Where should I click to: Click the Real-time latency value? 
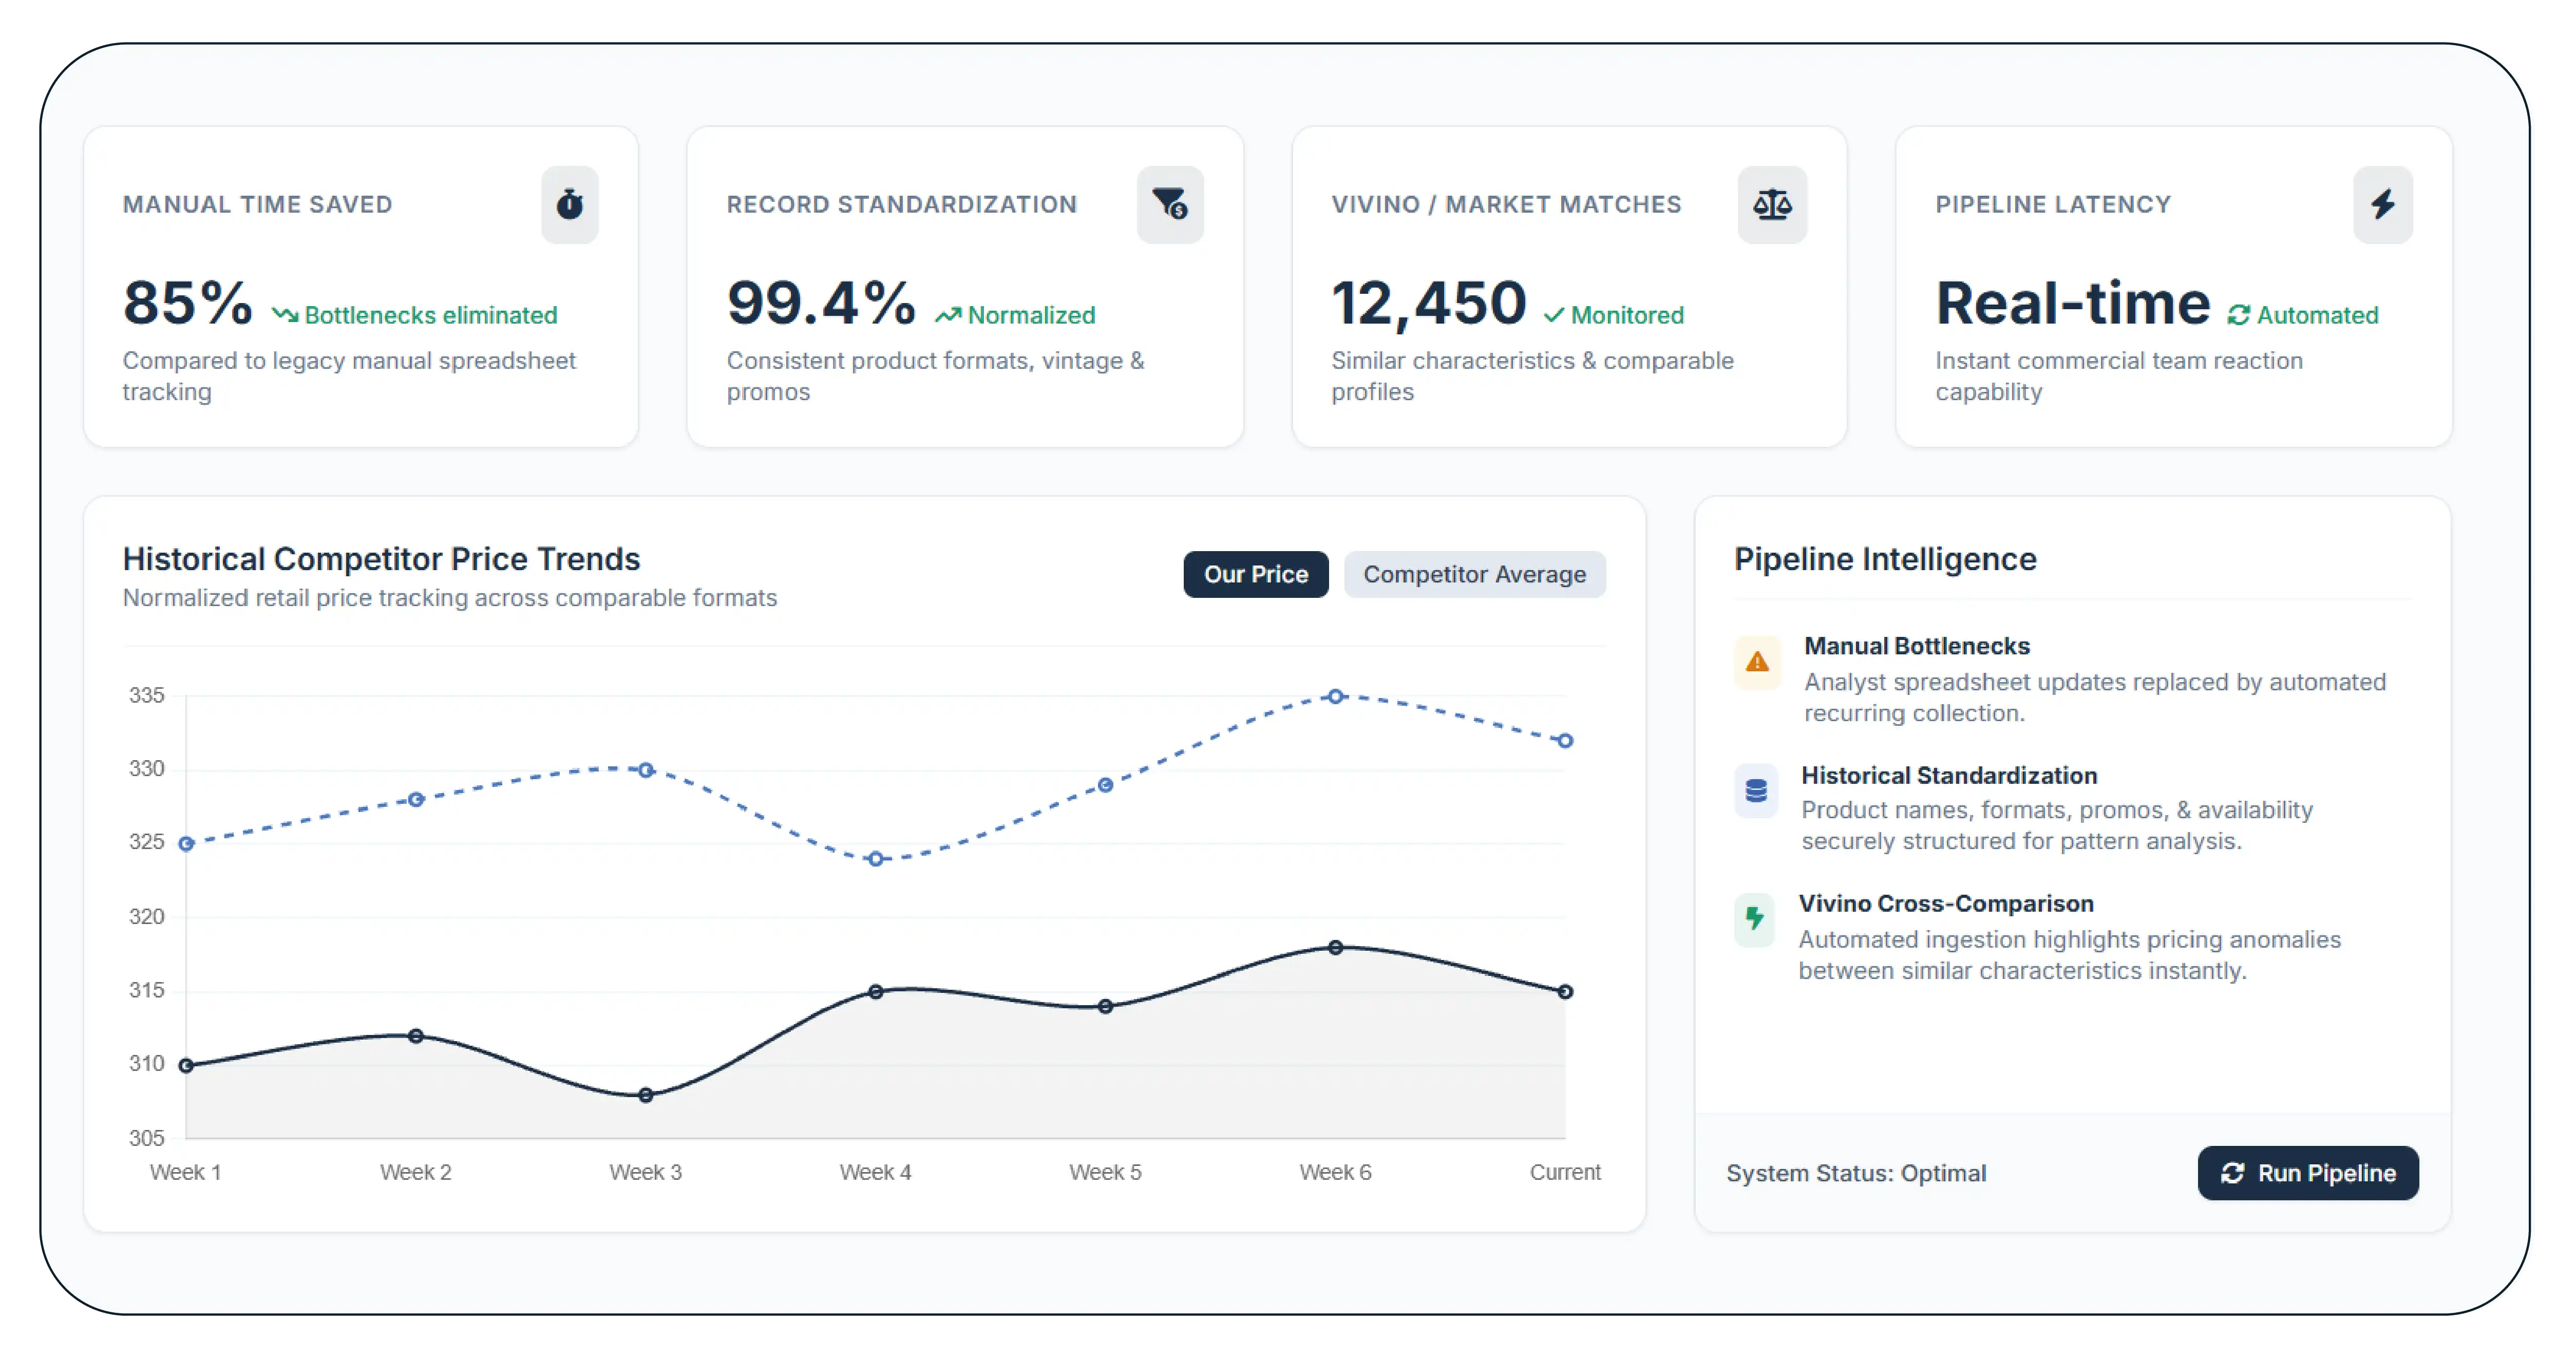[2073, 302]
